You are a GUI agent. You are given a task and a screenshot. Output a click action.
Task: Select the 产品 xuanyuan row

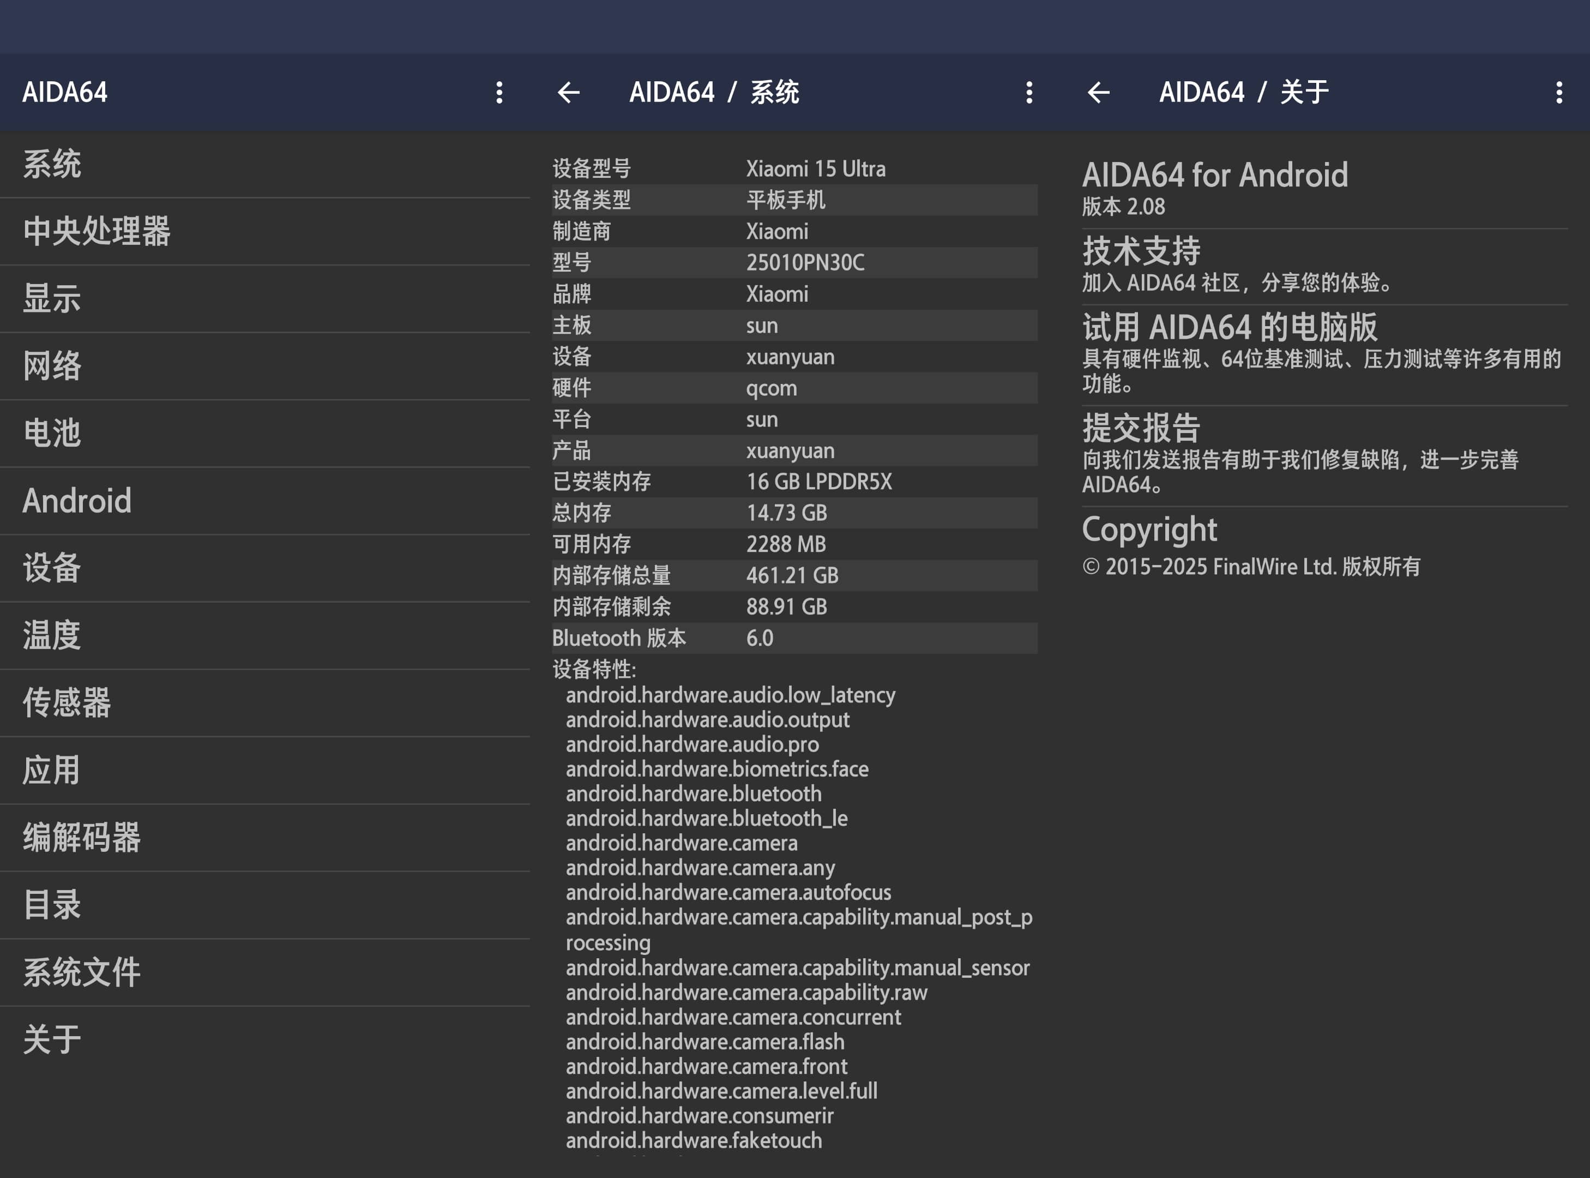pyautogui.click(x=794, y=450)
